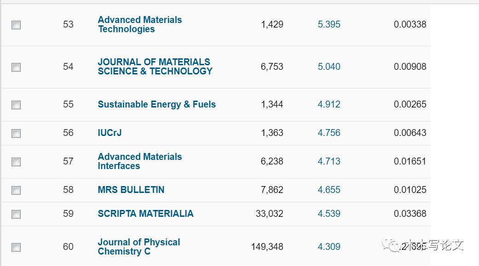The image size is (479, 266).
Task: Open JOURNAL OF MATERIALS SCIENCE & TECHNOLOGY link
Action: tap(155, 67)
